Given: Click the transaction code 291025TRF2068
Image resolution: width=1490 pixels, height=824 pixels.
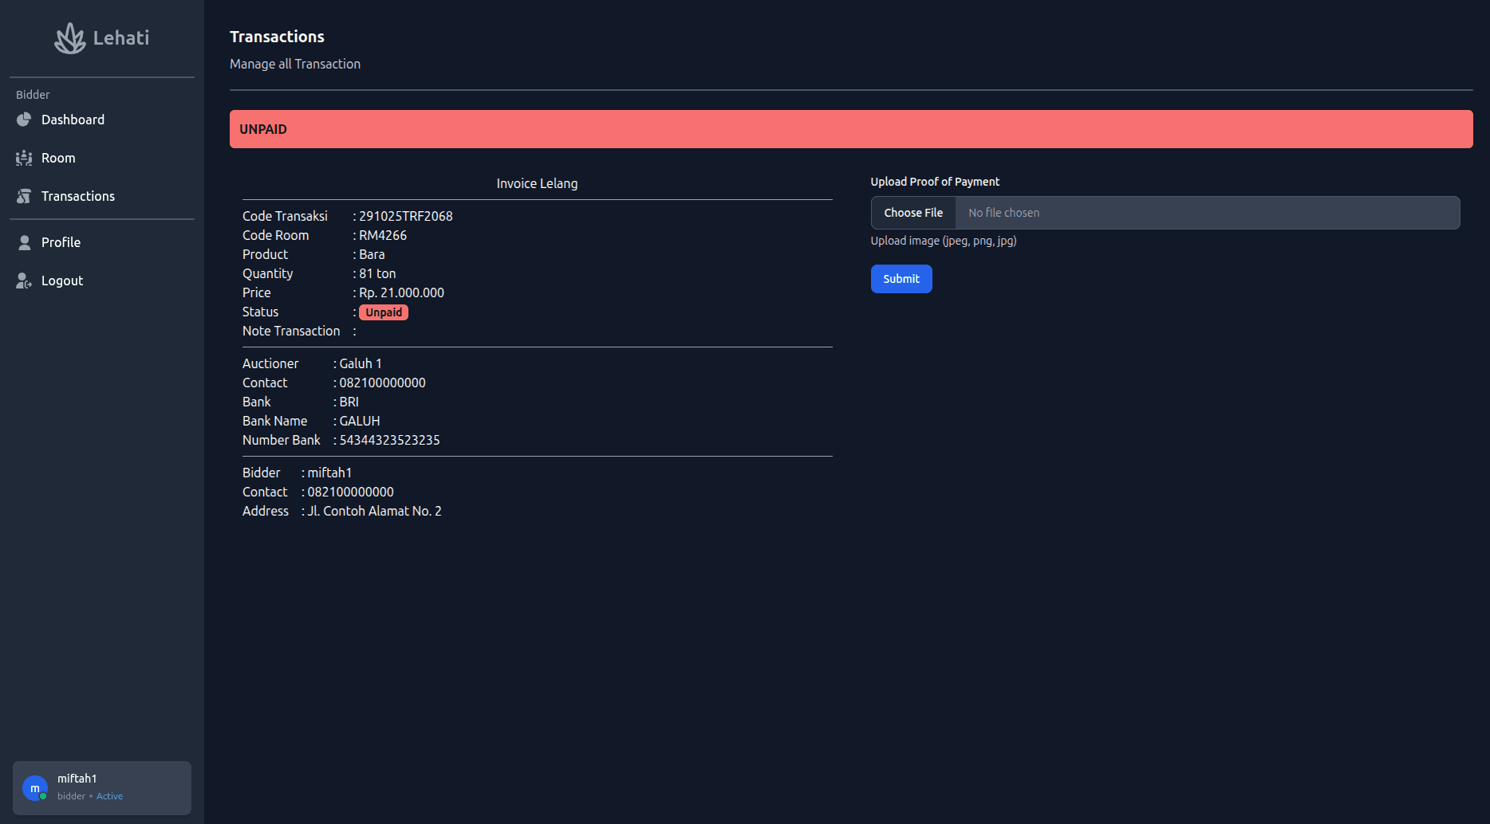Looking at the screenshot, I should click(406, 216).
